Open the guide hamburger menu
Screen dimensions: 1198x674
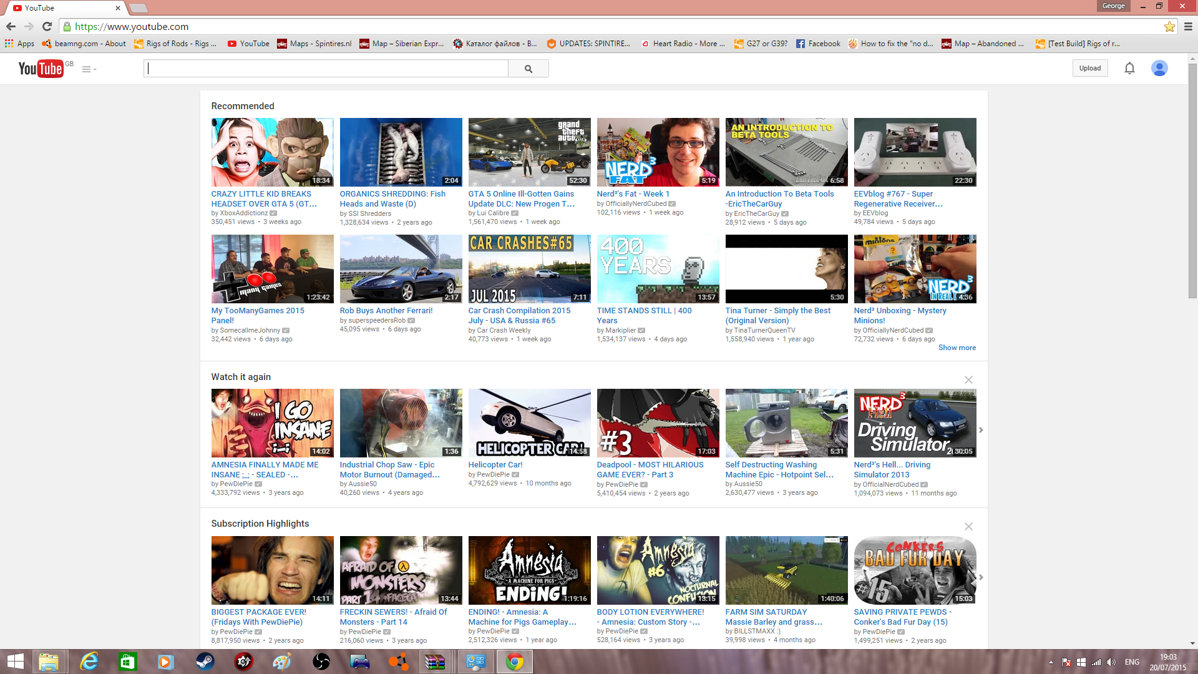pyautogui.click(x=89, y=69)
